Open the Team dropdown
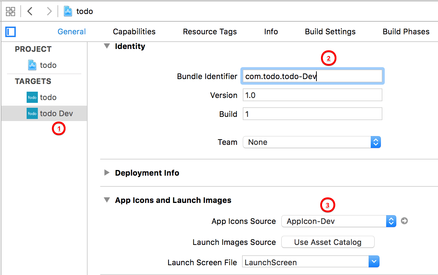438x275 pixels. (x=376, y=142)
